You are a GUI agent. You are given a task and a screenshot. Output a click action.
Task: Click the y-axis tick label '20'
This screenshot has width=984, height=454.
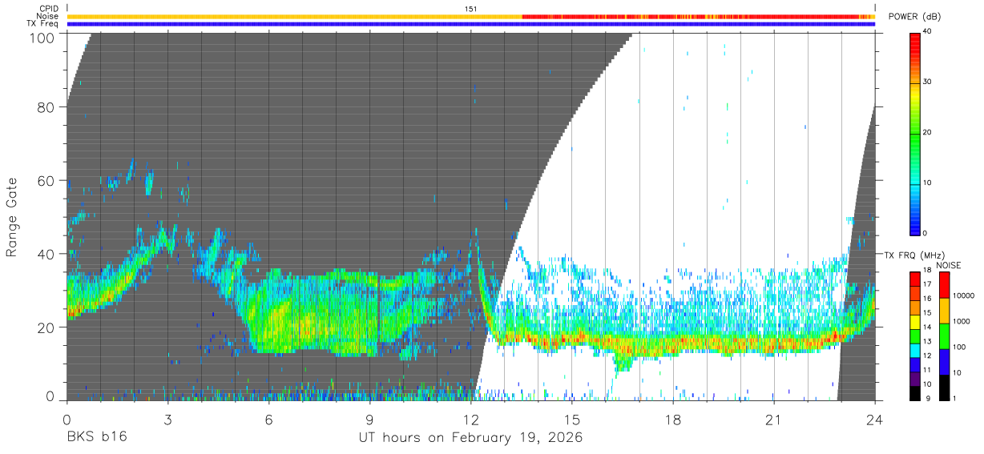point(46,327)
